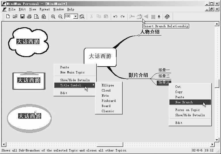Pick Note title symbol option

tap(108, 95)
